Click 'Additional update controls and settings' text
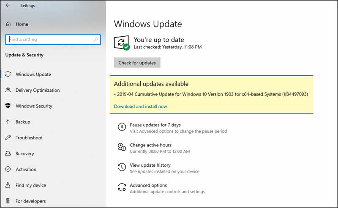This screenshot has height=208, width=338. point(167,192)
